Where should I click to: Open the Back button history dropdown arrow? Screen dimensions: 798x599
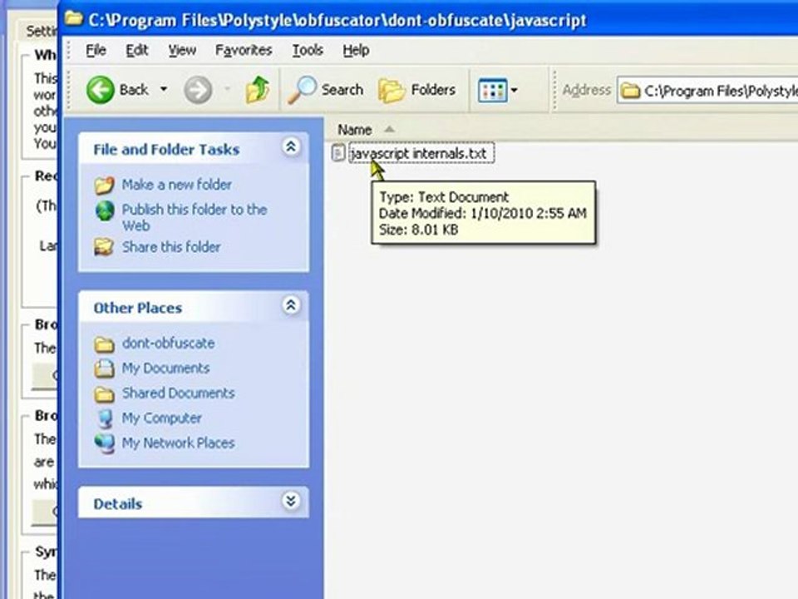point(164,90)
